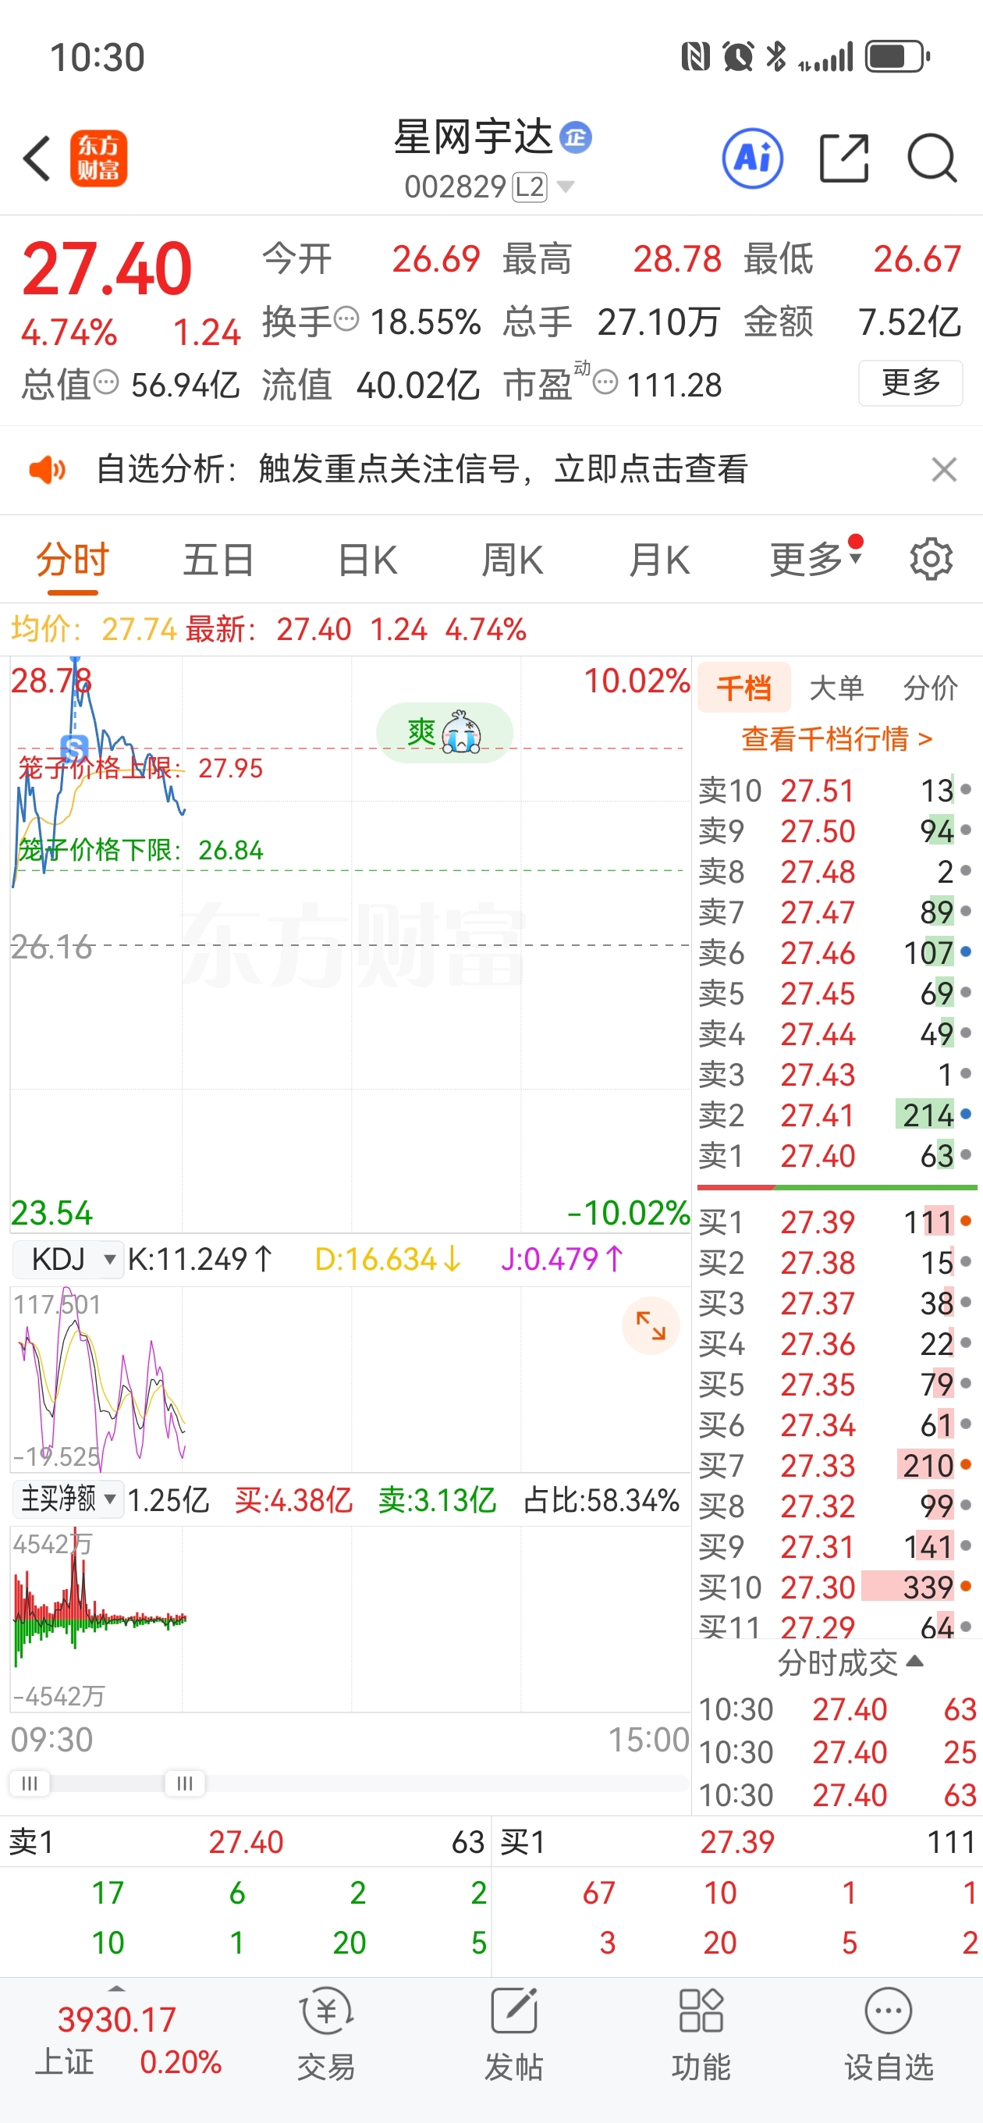Tap the 设自选 watchlist icon
983x2123 pixels.
point(889,2033)
